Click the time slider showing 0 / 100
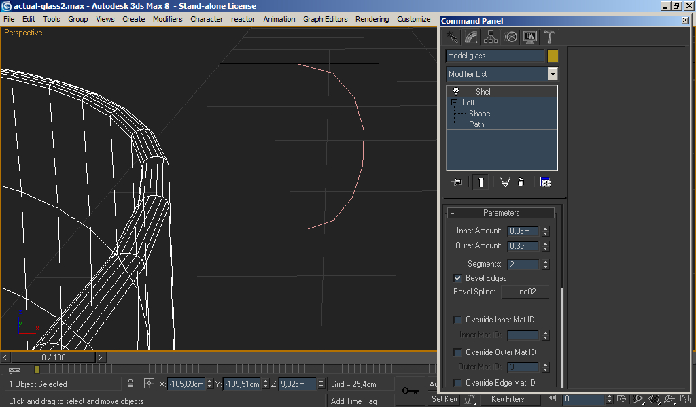This screenshot has height=408, width=696. (x=53, y=357)
